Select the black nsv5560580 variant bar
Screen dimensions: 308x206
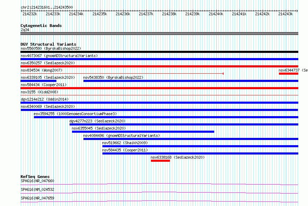tap(159, 52)
